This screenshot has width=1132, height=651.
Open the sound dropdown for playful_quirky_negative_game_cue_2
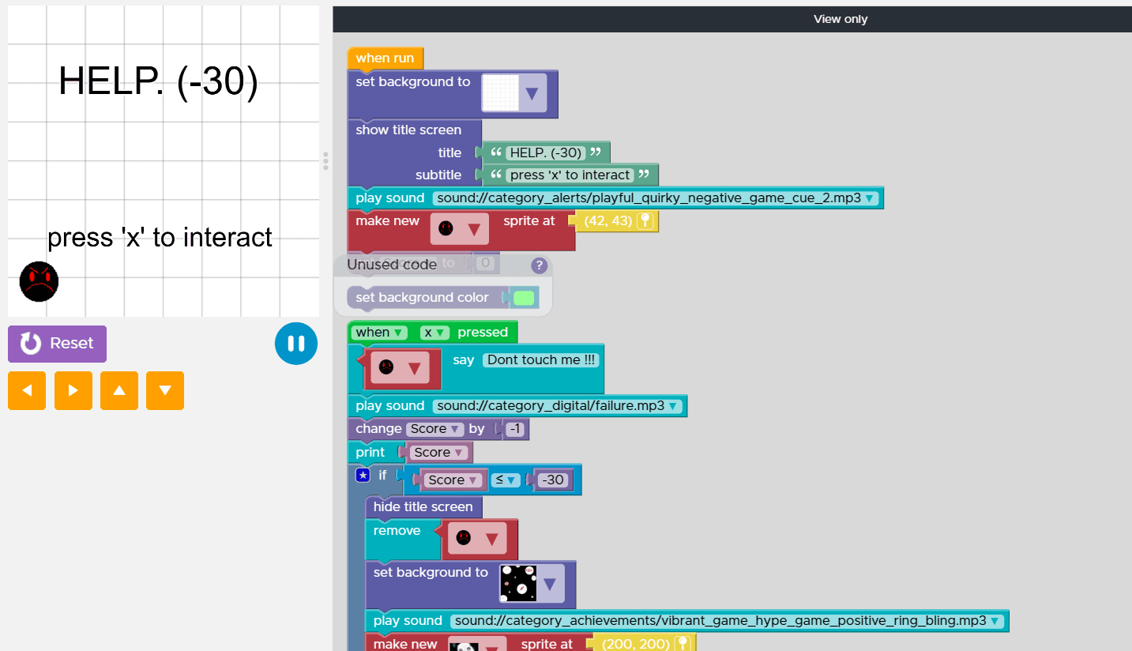[x=871, y=198]
